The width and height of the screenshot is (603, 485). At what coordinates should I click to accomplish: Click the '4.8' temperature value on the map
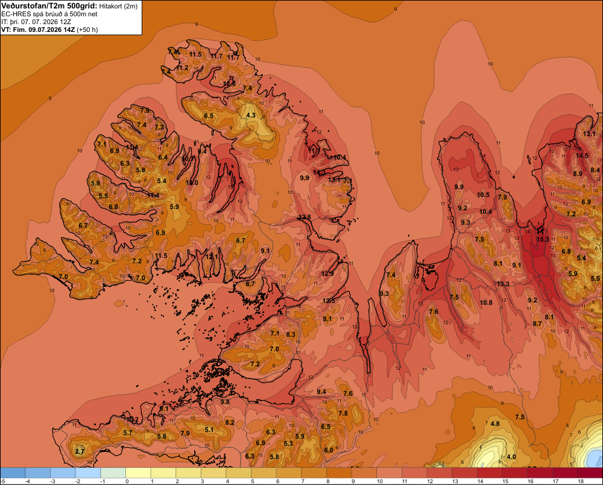click(495, 424)
